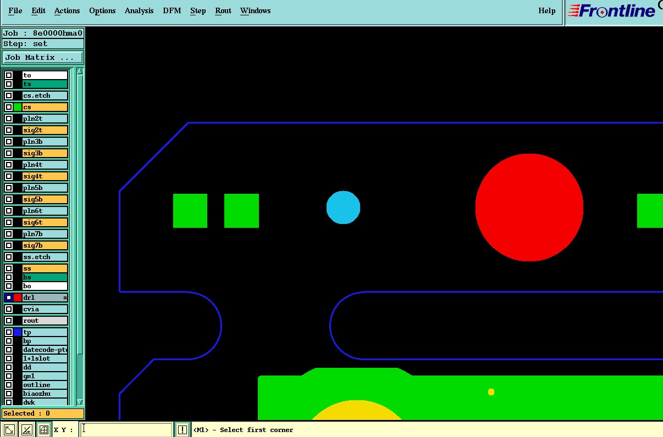Select the dwk layer name
This screenshot has height=437, width=663.
pyautogui.click(x=45, y=402)
